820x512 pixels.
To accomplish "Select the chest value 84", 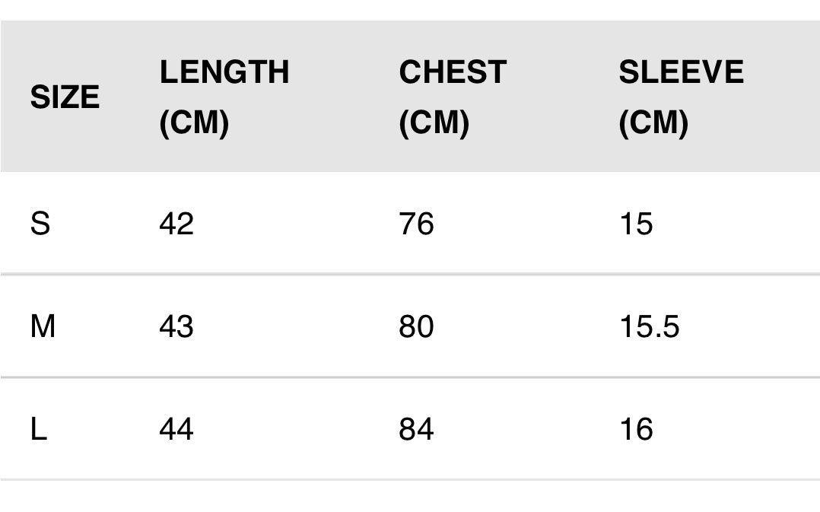I will pos(416,429).
